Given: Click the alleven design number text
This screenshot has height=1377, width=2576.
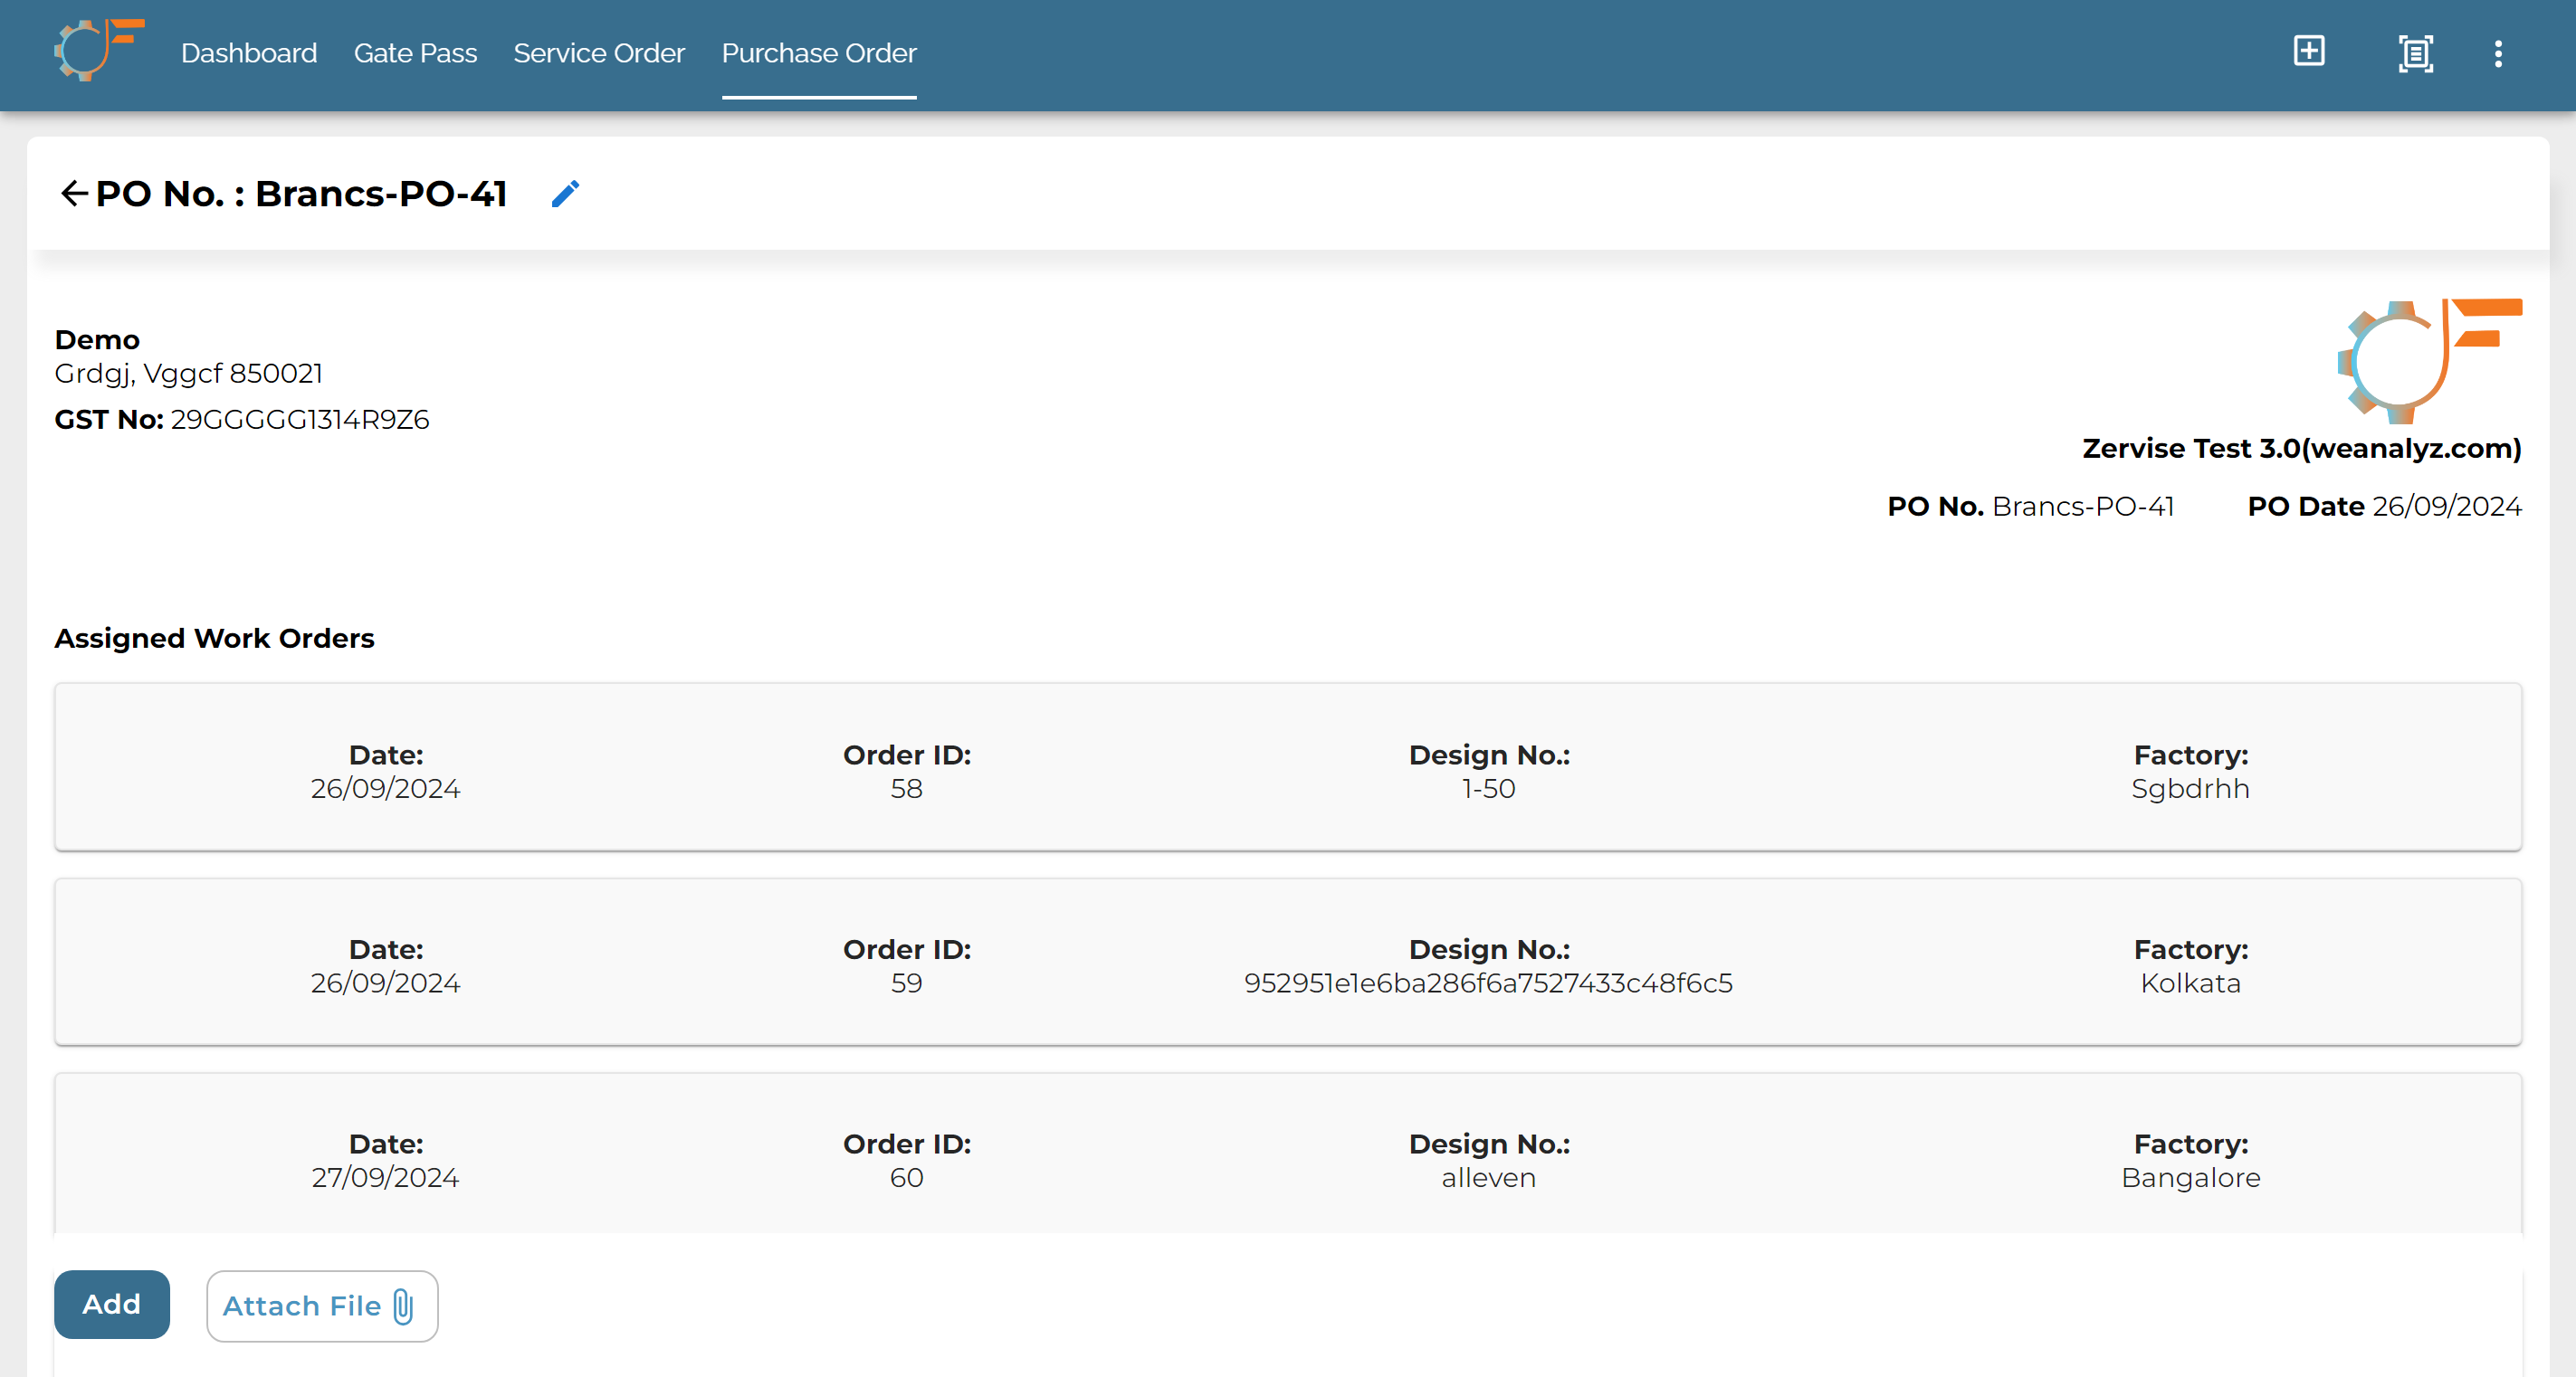Looking at the screenshot, I should click(x=1488, y=1177).
